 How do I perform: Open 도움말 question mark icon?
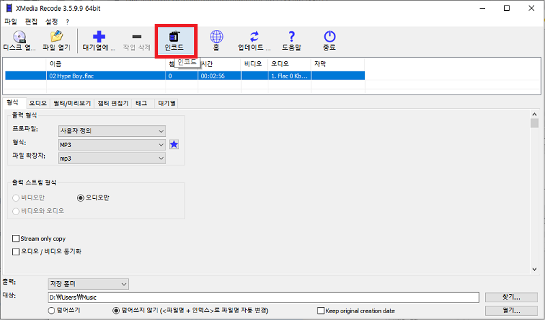click(292, 38)
